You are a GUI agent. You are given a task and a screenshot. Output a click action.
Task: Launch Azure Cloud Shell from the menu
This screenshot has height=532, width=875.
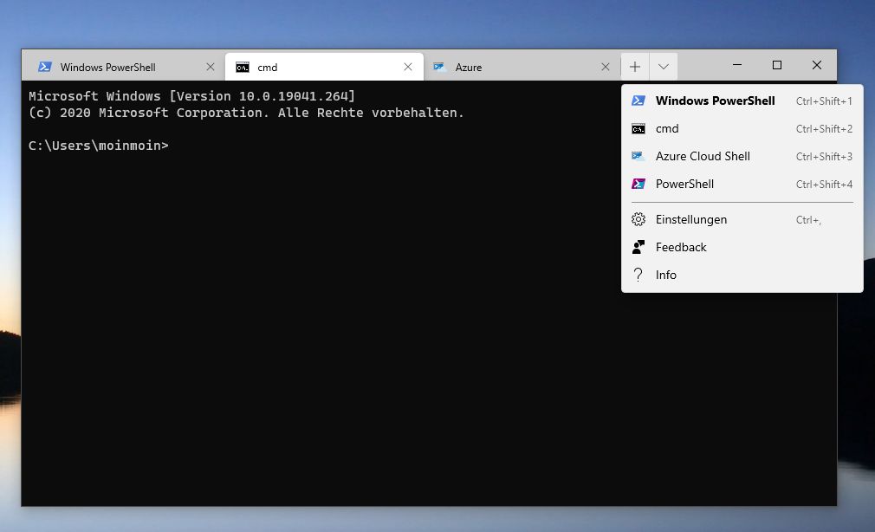click(x=742, y=156)
